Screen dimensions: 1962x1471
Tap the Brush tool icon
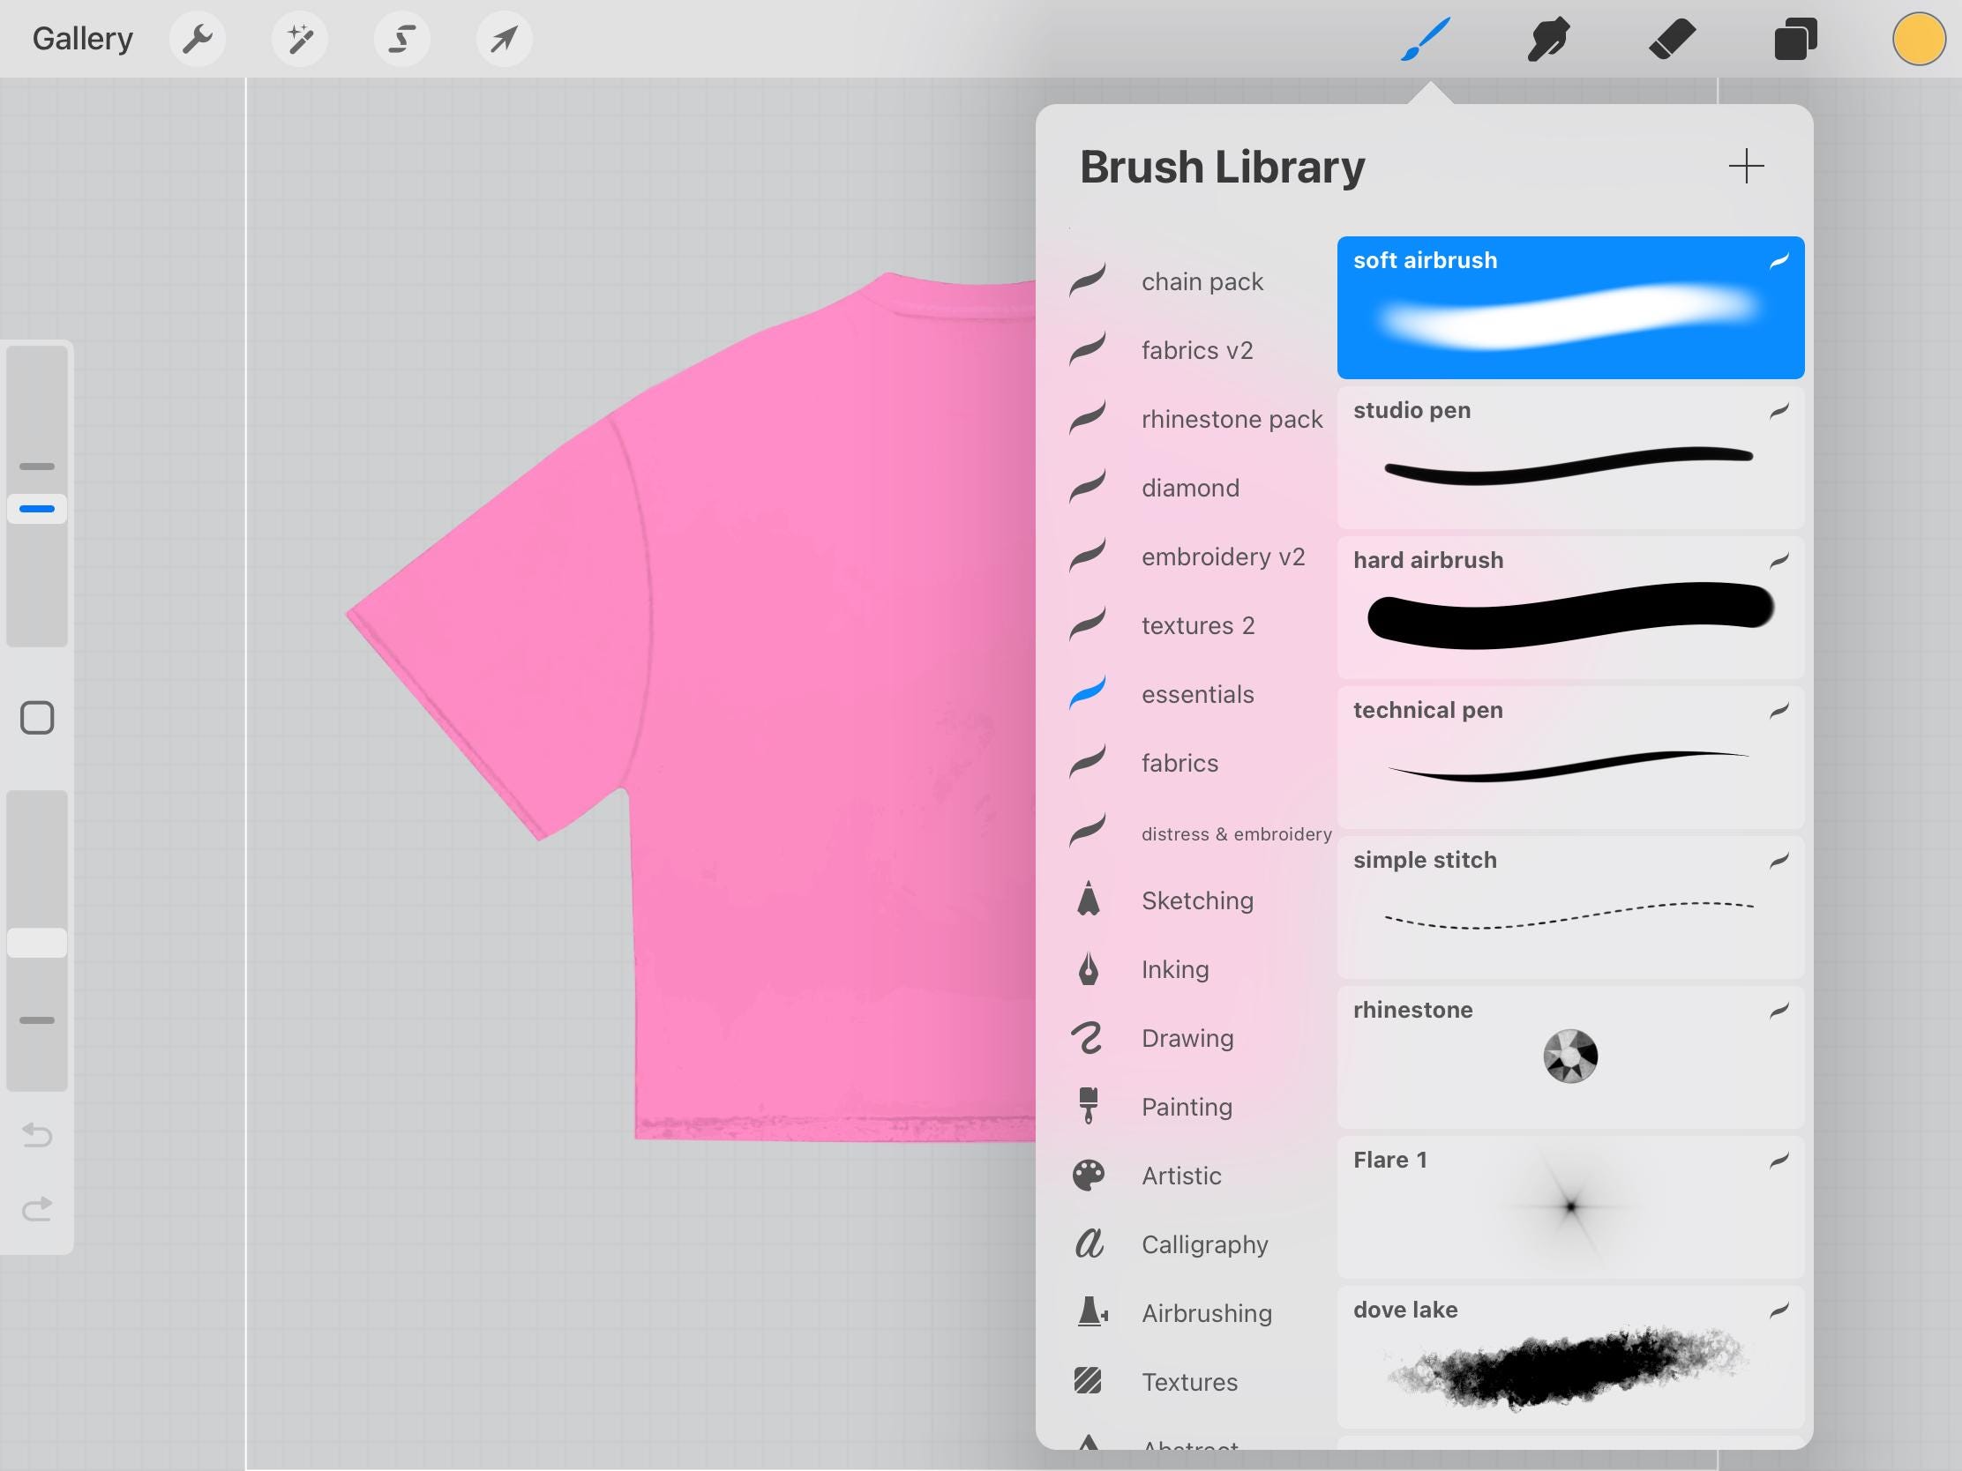[1426, 39]
